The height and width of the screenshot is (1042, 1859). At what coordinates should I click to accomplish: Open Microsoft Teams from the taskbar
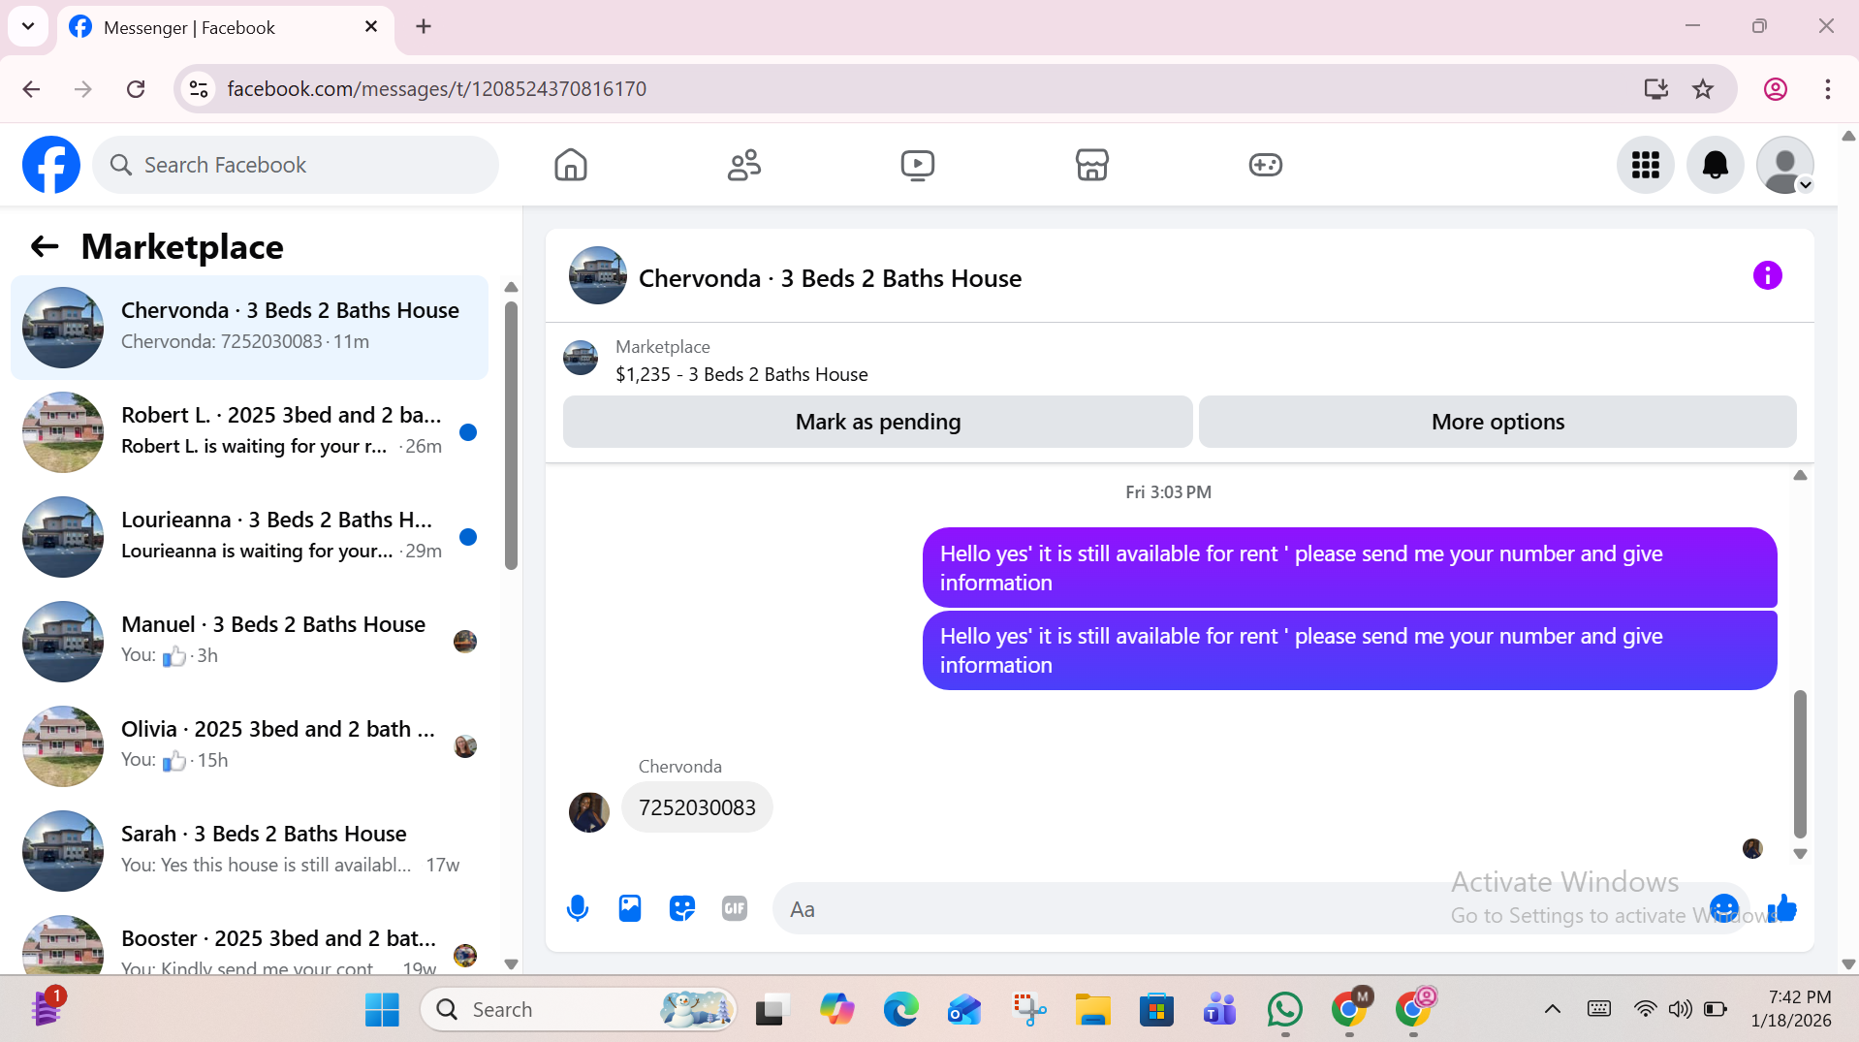pyautogui.click(x=1220, y=1009)
